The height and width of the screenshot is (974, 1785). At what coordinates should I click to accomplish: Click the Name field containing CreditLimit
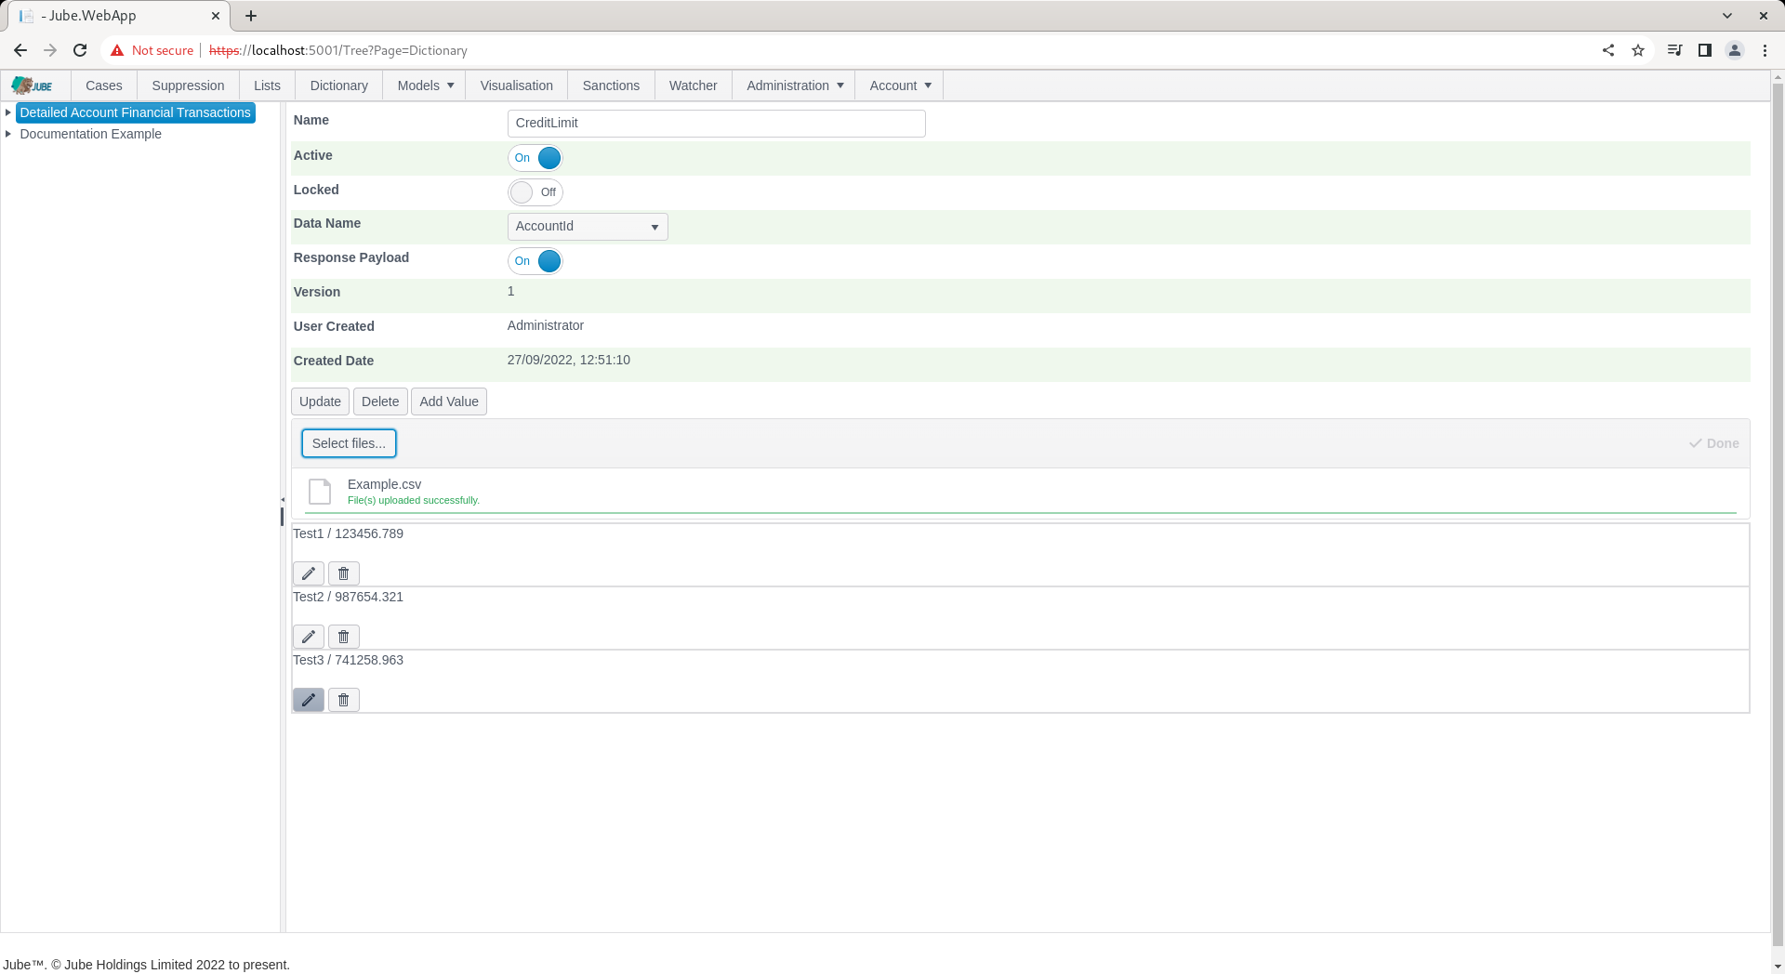point(717,124)
